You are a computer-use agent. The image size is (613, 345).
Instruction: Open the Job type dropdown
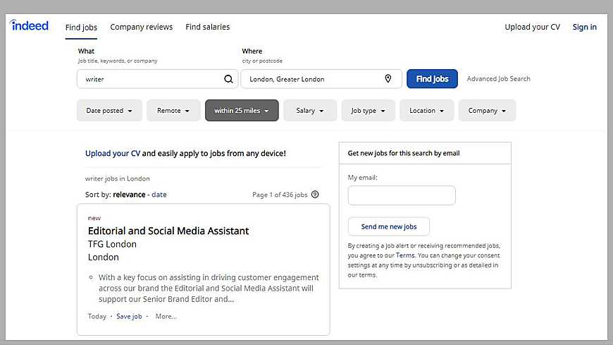(369, 111)
